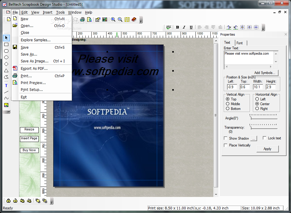Select the Rectangle shape tool
Viewport: 291px width, 213px height.
(x=6, y=45)
